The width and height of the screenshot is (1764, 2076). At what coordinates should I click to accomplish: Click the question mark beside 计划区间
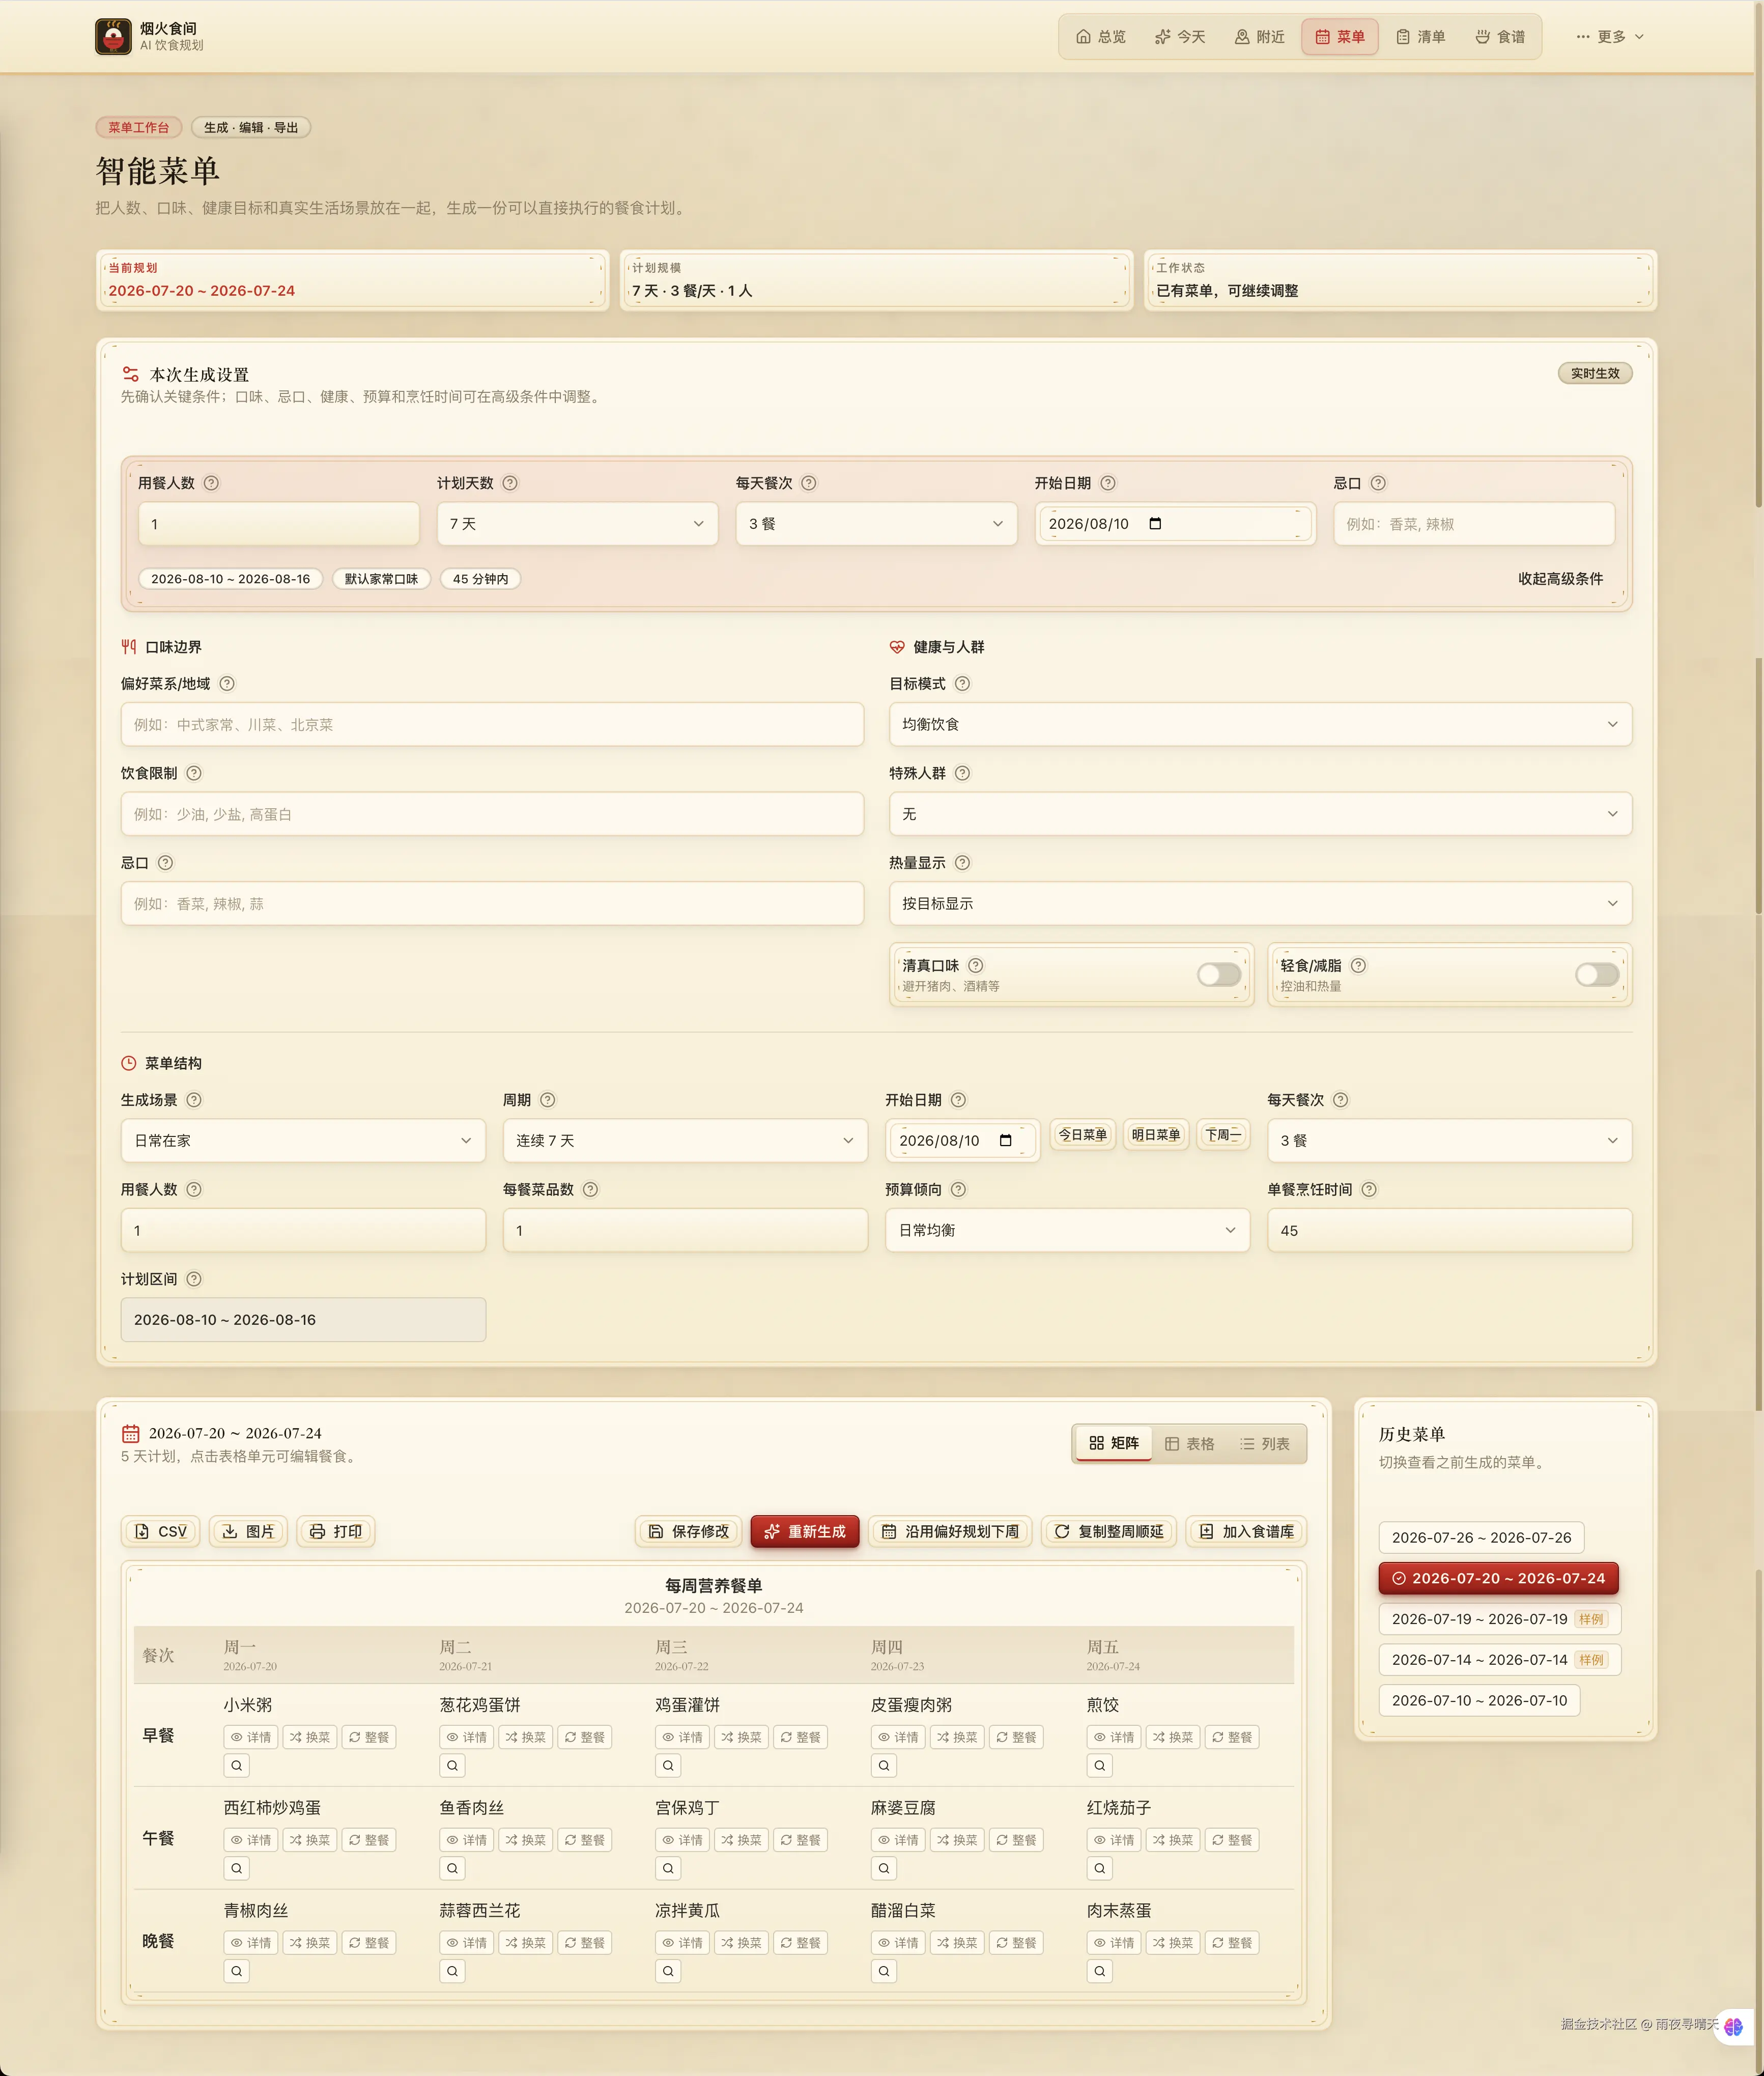pos(194,1279)
